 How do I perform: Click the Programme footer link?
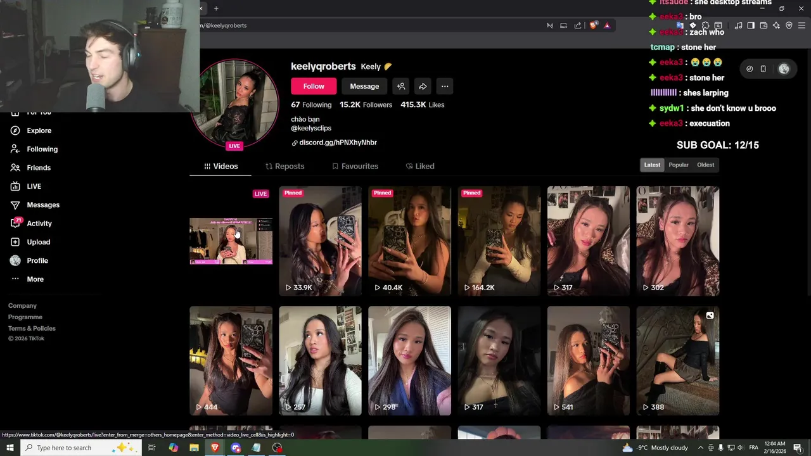(25, 317)
